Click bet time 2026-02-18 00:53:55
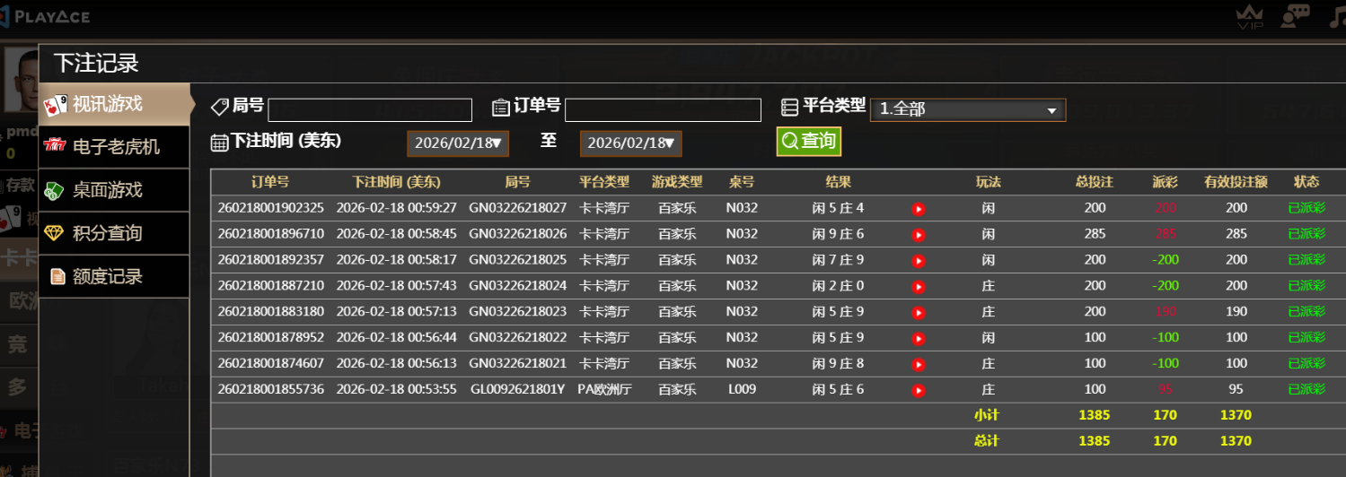The image size is (1346, 477). pyautogui.click(x=397, y=391)
